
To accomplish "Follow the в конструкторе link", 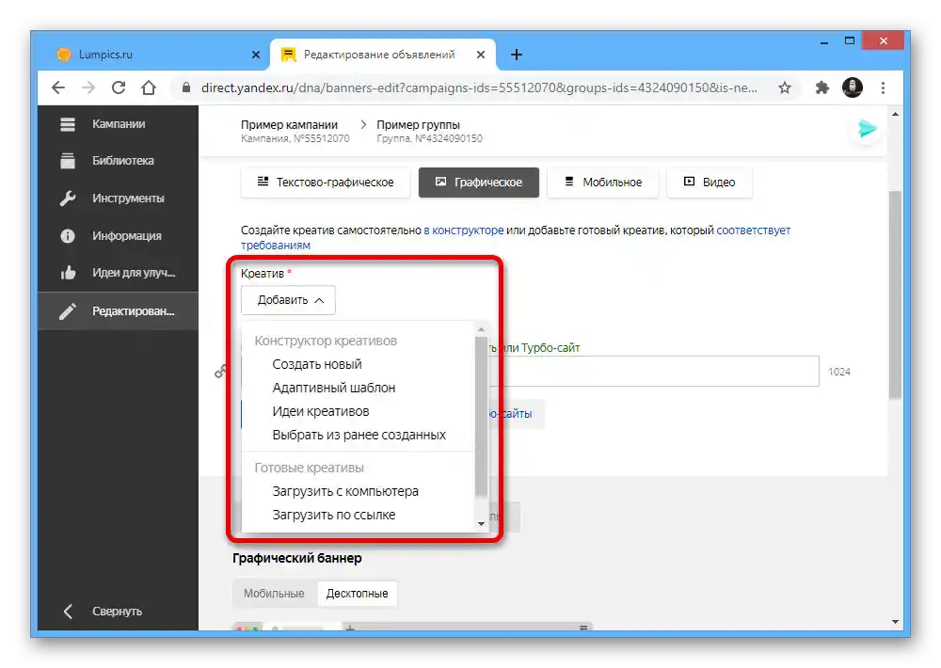I will [x=464, y=231].
